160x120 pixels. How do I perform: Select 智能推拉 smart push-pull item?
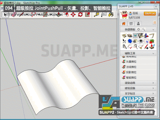pos(138,77)
